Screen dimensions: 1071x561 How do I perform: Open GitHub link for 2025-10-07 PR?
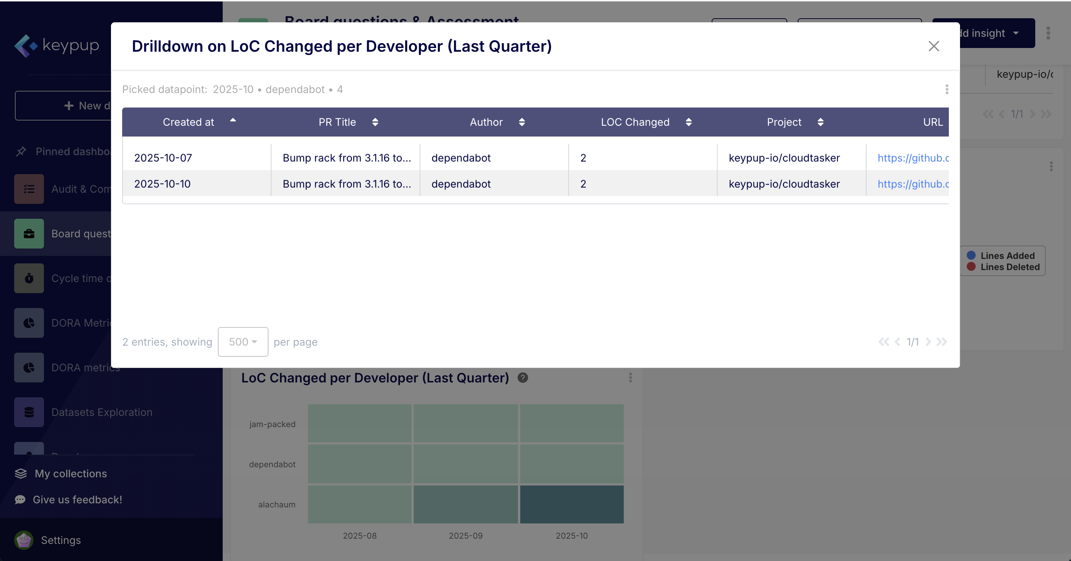(x=913, y=158)
